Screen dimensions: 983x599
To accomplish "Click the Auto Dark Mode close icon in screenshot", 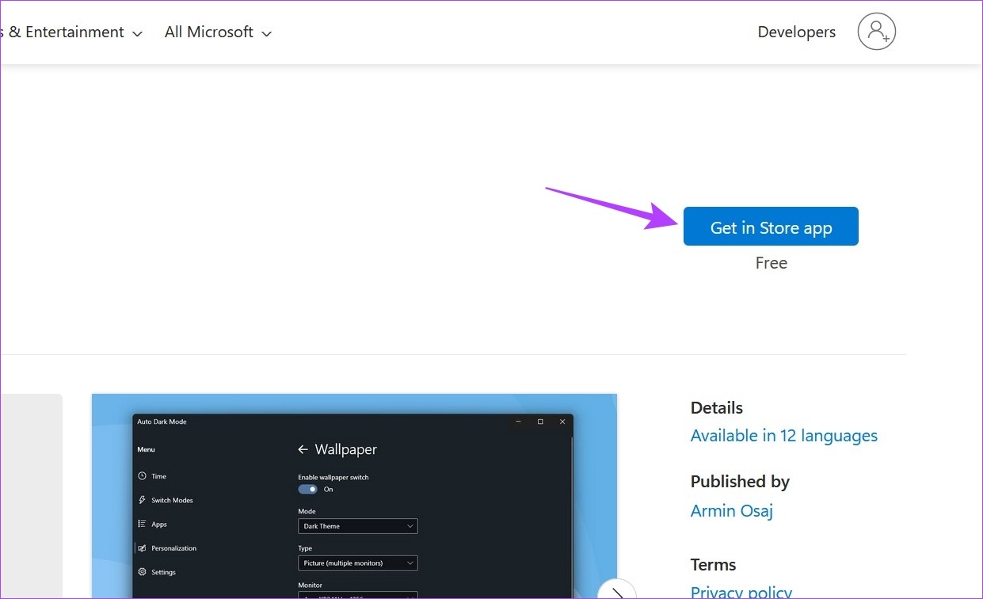I will [562, 422].
